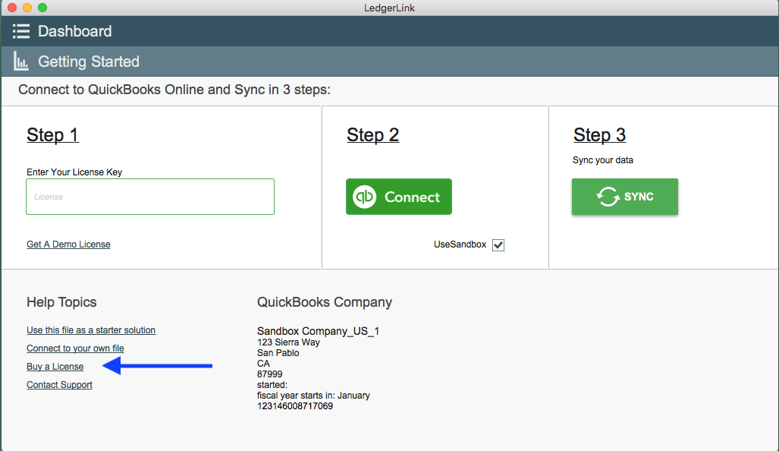Viewport: 779px width, 451px height.
Task: Open the Contact Support help link
Action: pyautogui.click(x=59, y=385)
